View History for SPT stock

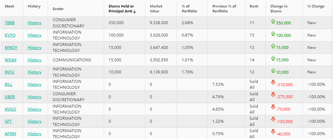(34, 121)
